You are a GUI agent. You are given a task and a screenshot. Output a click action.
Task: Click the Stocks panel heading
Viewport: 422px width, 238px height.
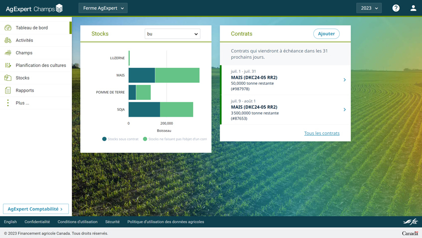coord(100,33)
